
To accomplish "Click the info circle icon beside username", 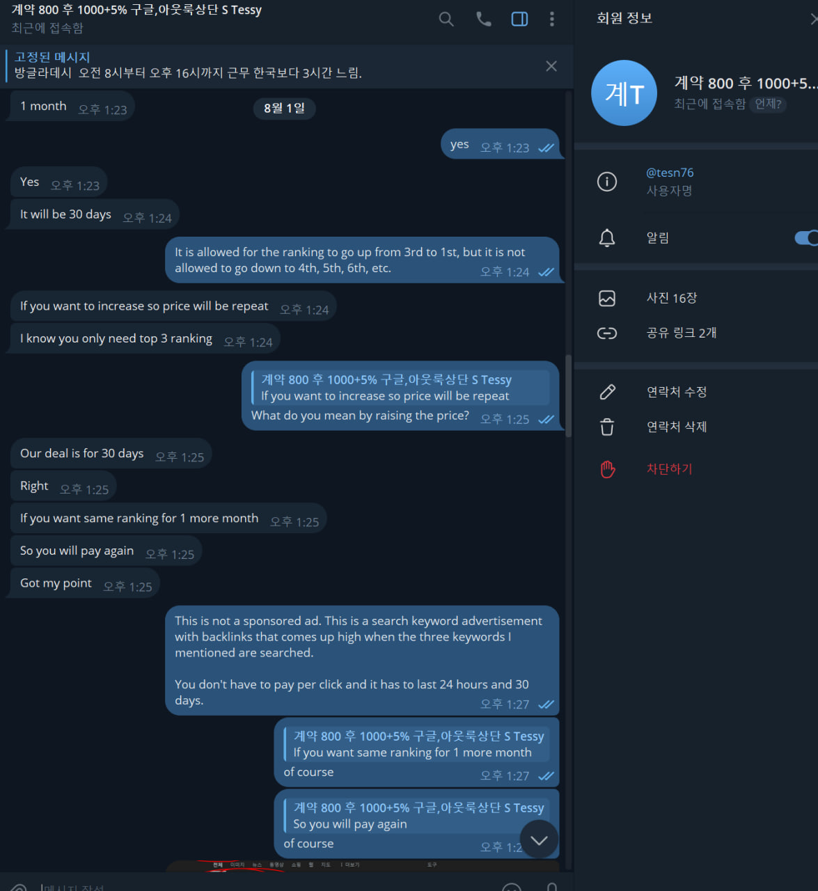I will (607, 182).
